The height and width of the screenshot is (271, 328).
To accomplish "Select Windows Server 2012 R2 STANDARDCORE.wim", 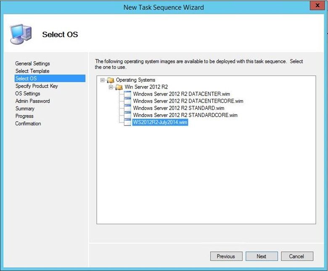I will click(x=185, y=115).
